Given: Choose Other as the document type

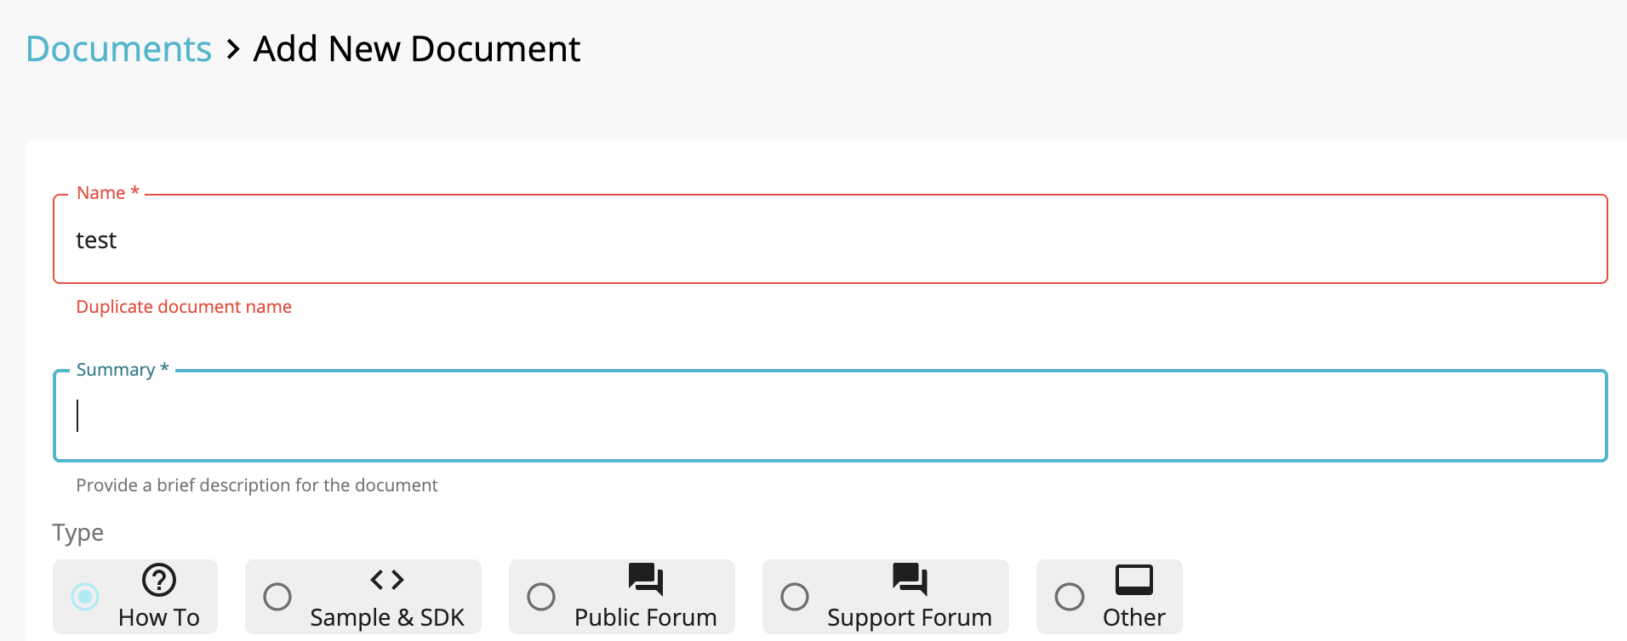Looking at the screenshot, I should click(1070, 598).
